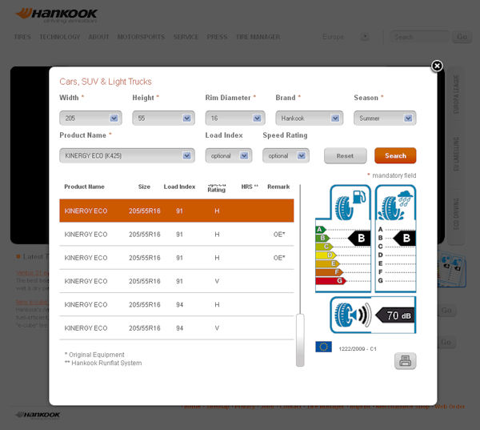Click the 70 dB noise value
The width and height of the screenshot is (480, 430).
tap(395, 315)
